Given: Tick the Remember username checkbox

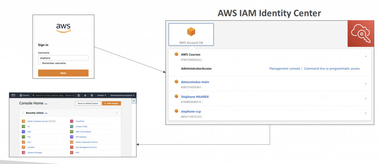Looking at the screenshot, I should 39,63.
